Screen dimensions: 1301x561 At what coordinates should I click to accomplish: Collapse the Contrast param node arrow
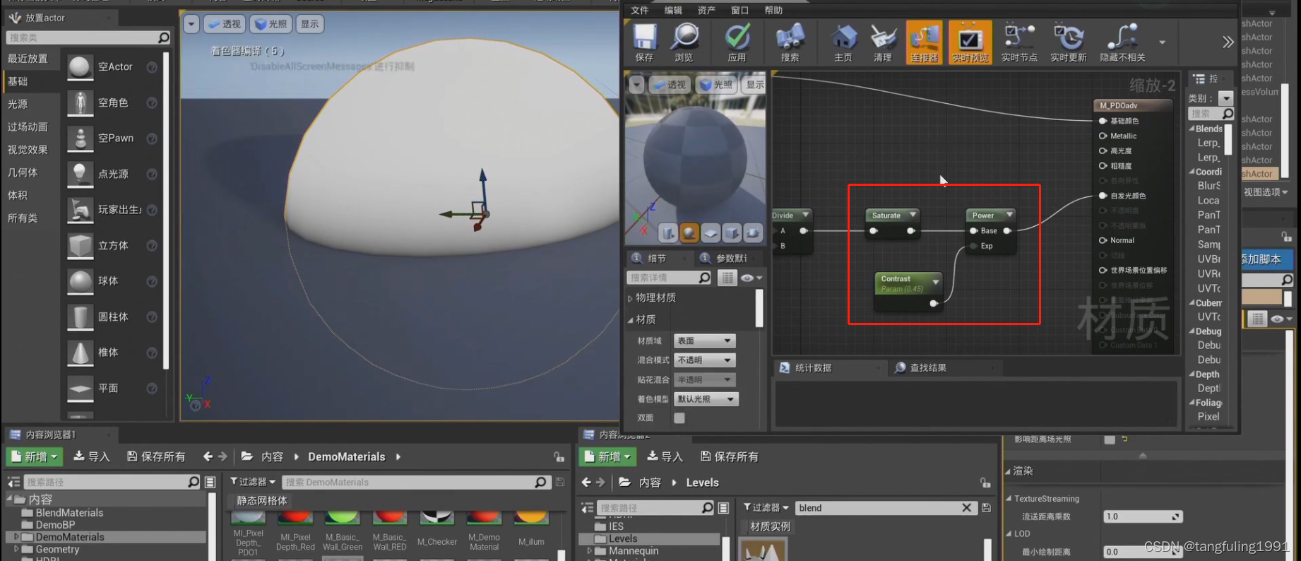[x=936, y=282]
